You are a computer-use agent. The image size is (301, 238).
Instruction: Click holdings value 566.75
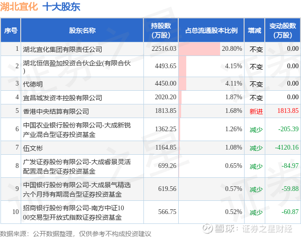tap(167, 212)
